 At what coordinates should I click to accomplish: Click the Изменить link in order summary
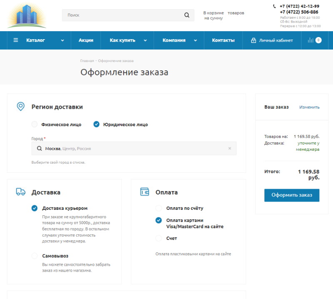click(x=309, y=107)
